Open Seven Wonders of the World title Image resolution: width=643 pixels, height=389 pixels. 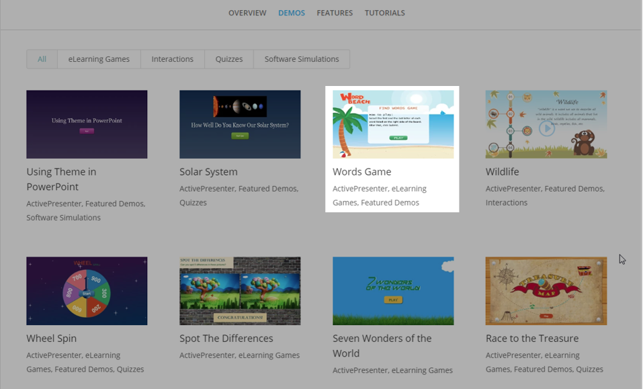[x=382, y=345]
